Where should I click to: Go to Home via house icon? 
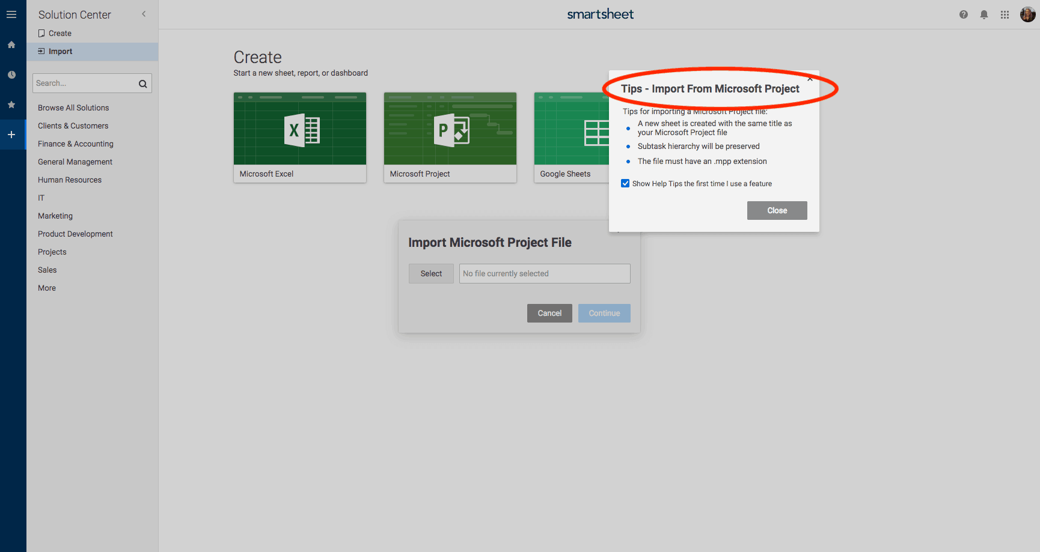11,44
